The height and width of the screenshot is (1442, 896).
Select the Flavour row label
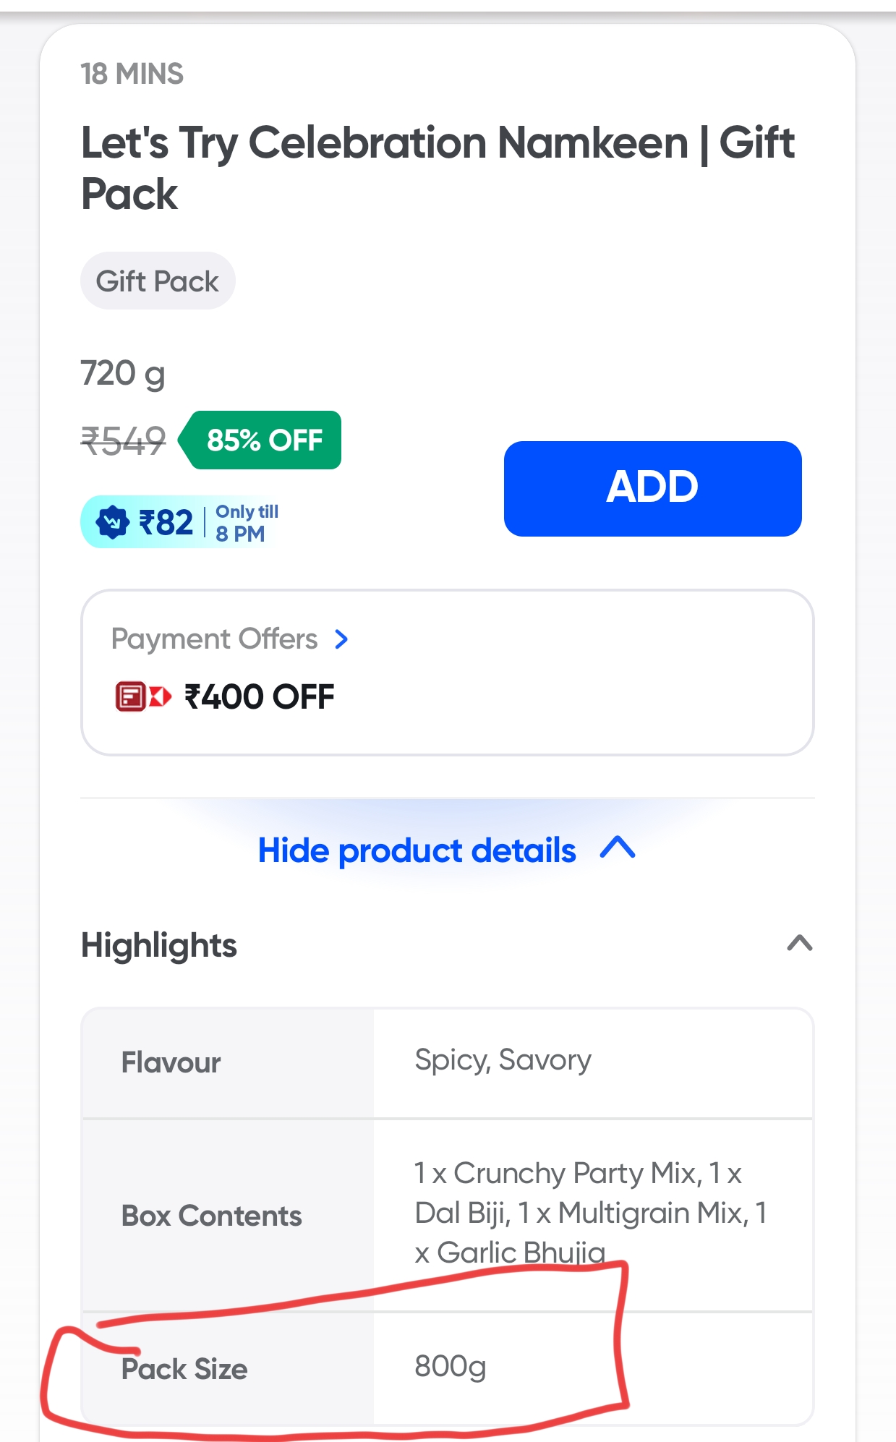171,1062
